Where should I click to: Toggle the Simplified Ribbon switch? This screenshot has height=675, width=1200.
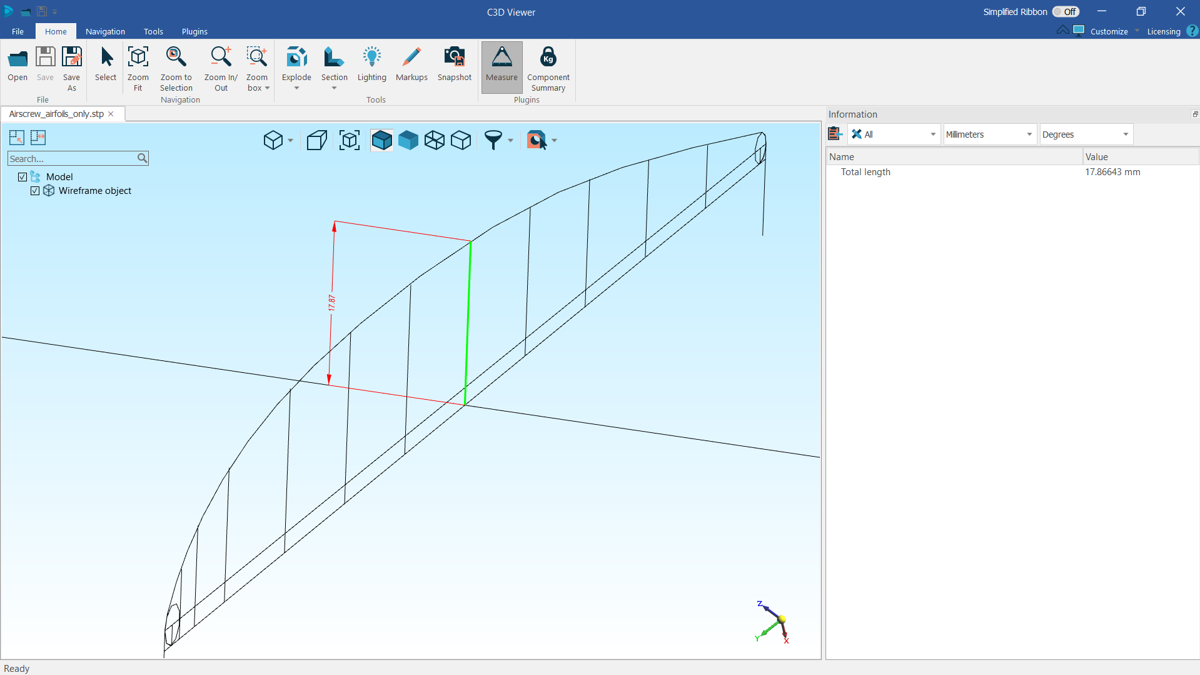tap(1065, 12)
